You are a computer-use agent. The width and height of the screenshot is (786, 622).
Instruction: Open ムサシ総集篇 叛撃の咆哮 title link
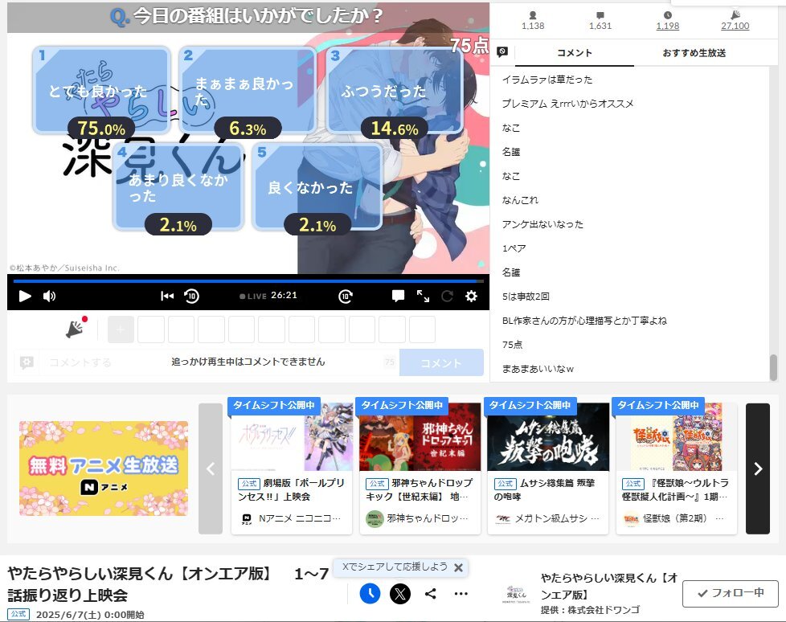click(545, 489)
